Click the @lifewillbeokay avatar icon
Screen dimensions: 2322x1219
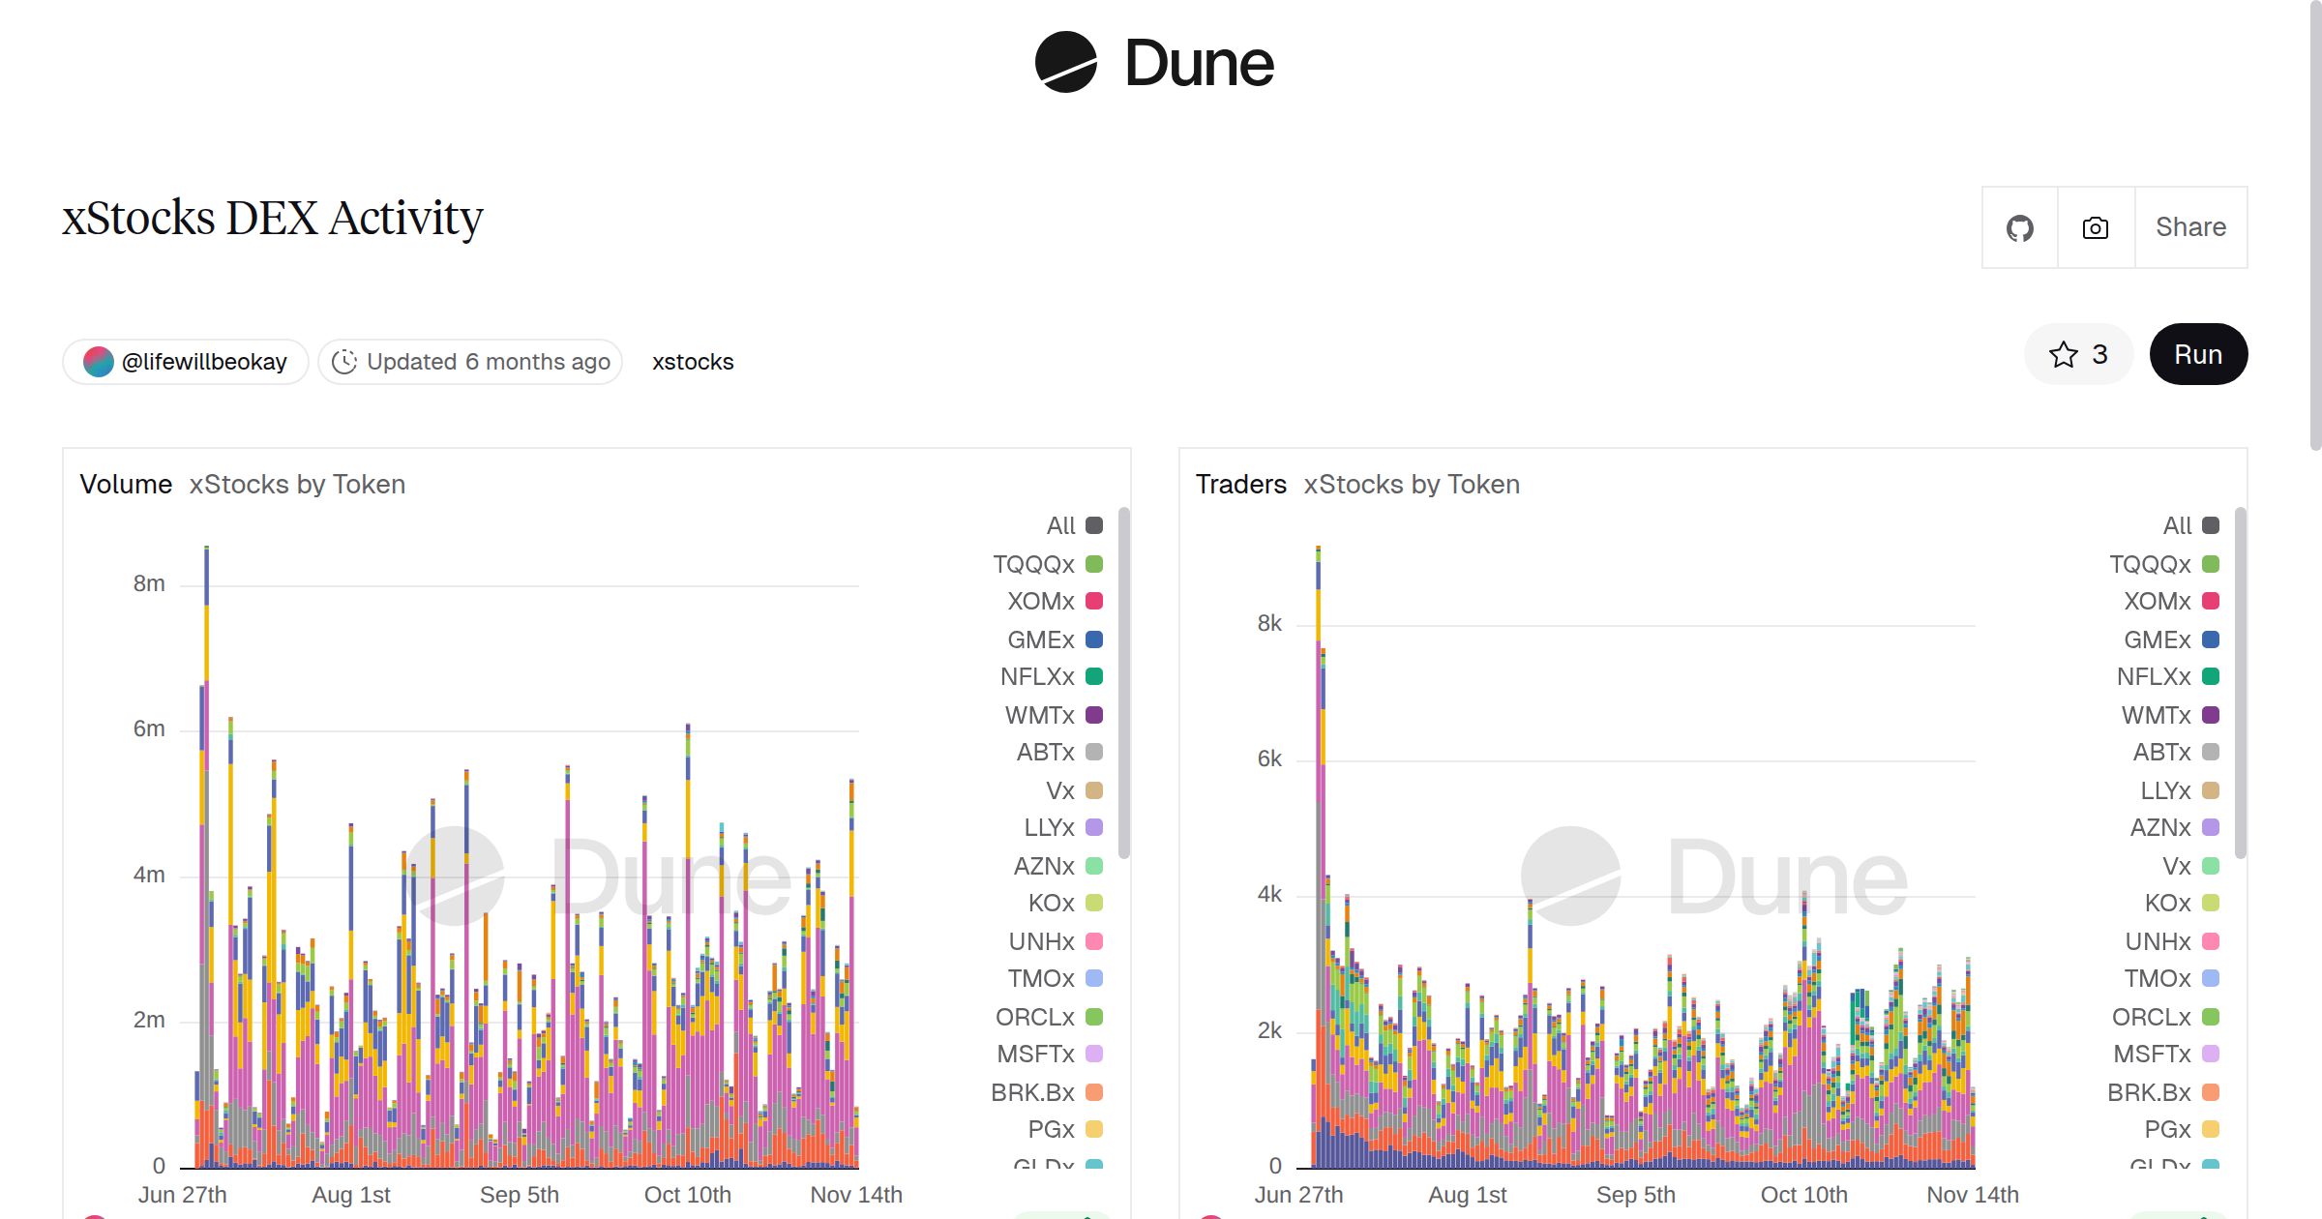pyautogui.click(x=98, y=361)
